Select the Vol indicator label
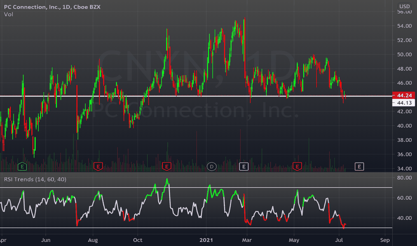Viewport: 417px width, 246px height. pos(9,14)
